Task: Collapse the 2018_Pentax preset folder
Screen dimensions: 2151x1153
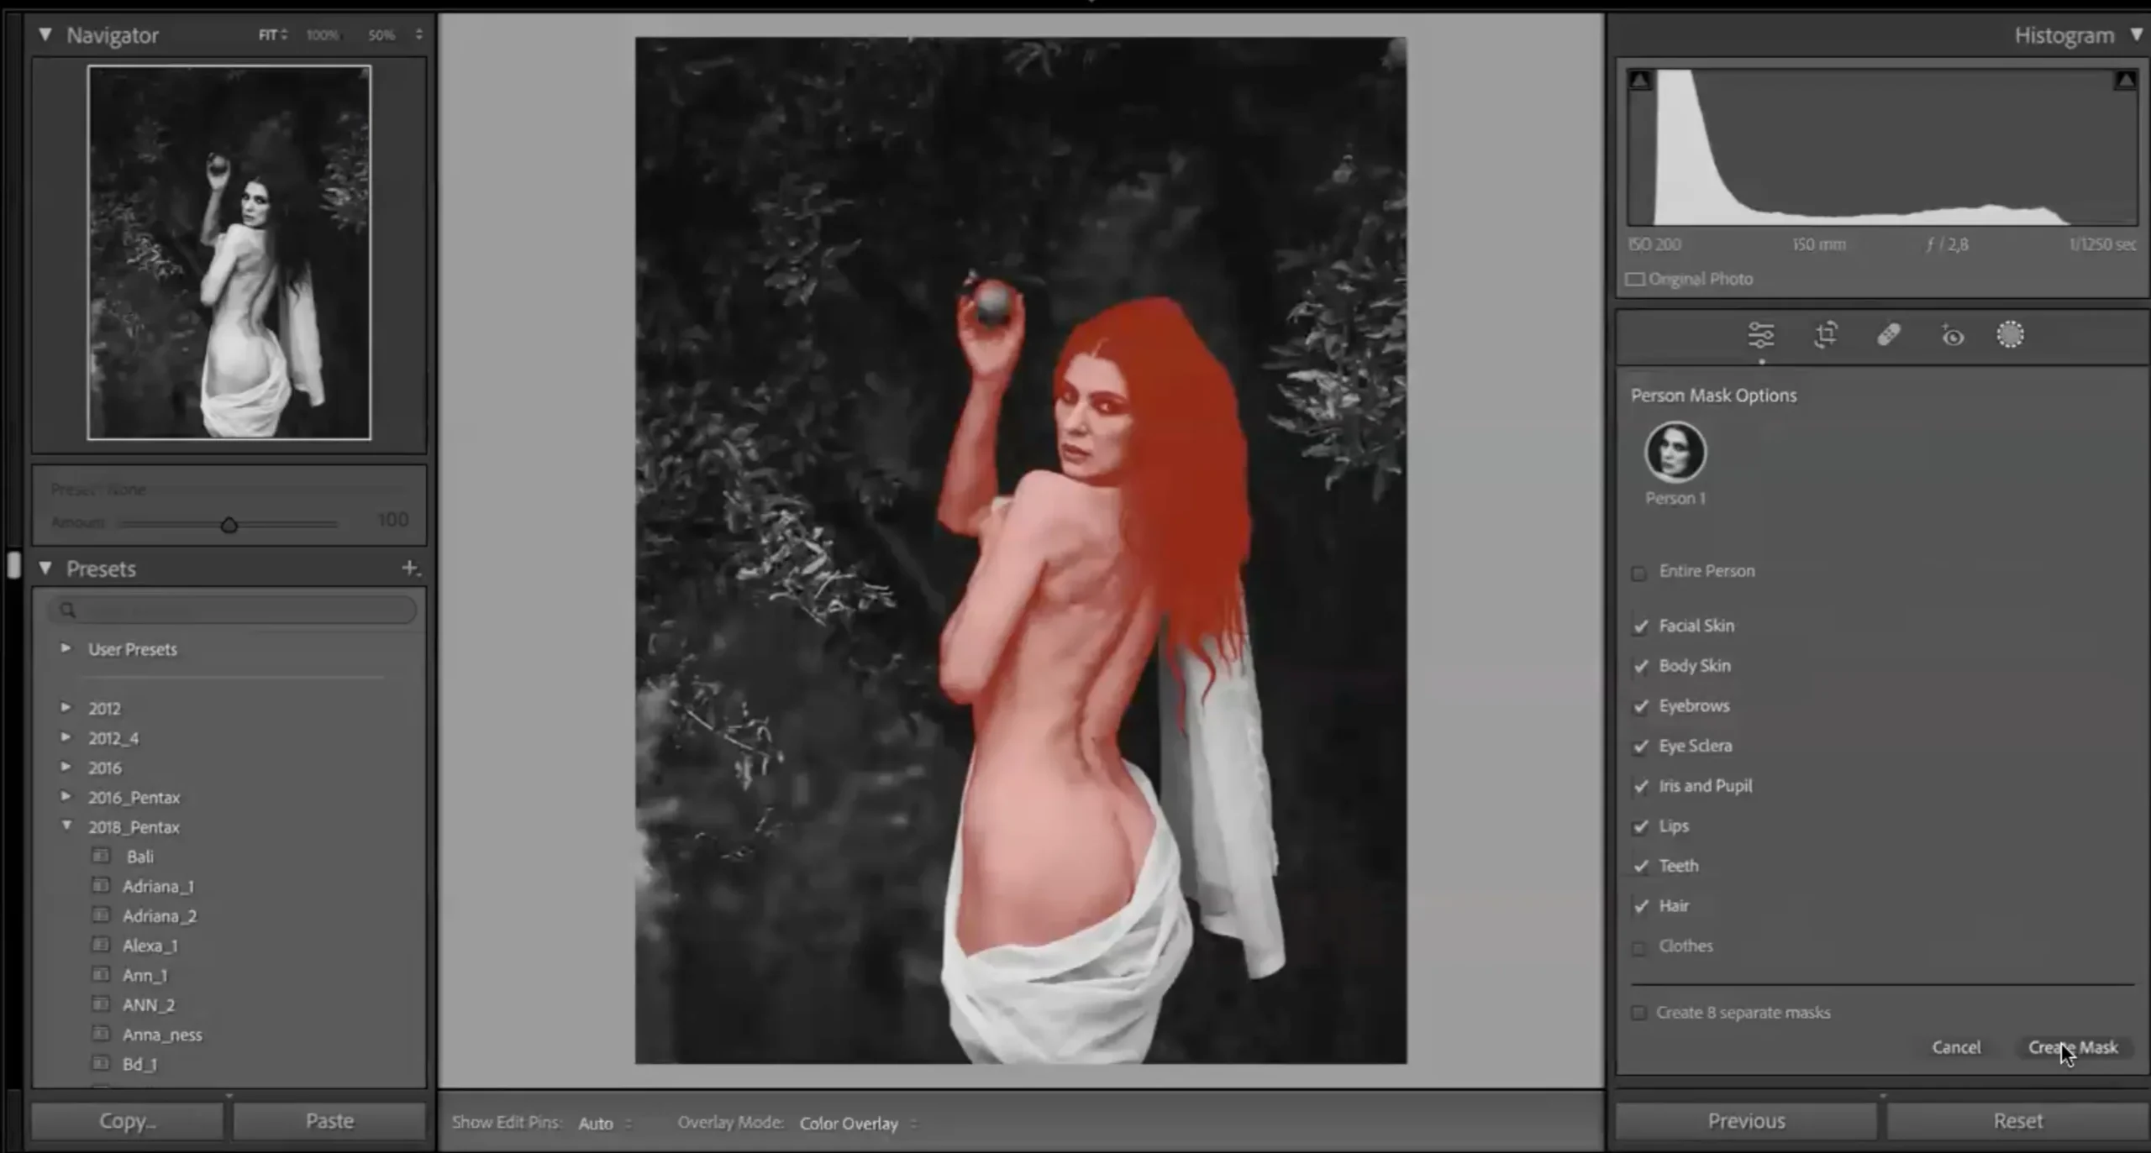Action: (66, 826)
